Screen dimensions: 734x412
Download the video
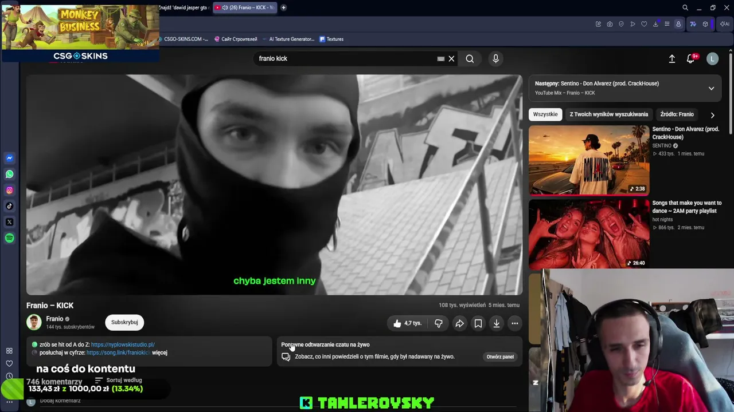[497, 323]
